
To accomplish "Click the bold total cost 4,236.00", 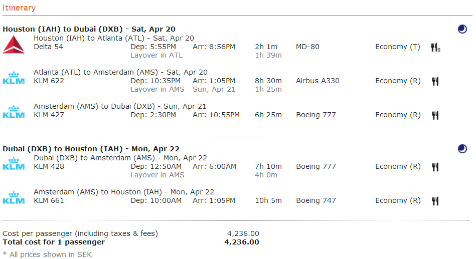I will (242, 242).
